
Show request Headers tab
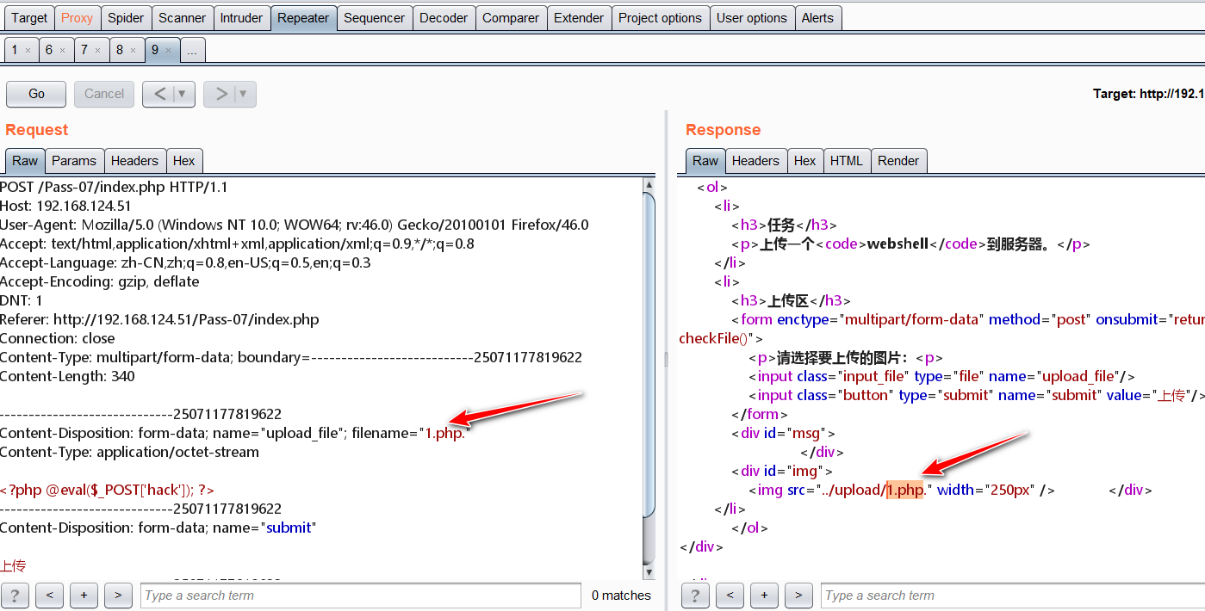tap(134, 160)
